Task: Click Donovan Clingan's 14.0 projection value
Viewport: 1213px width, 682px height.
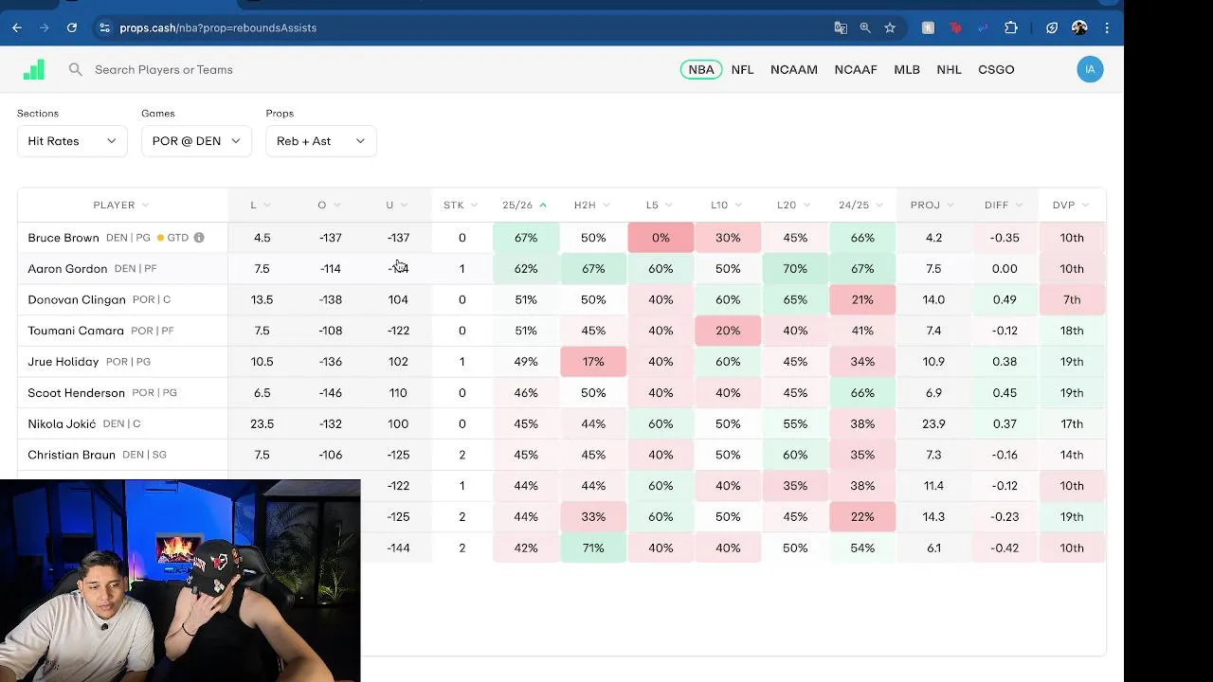Action: [x=933, y=299]
